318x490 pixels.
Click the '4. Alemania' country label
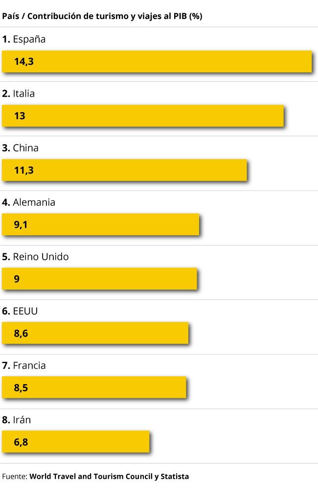(x=29, y=202)
